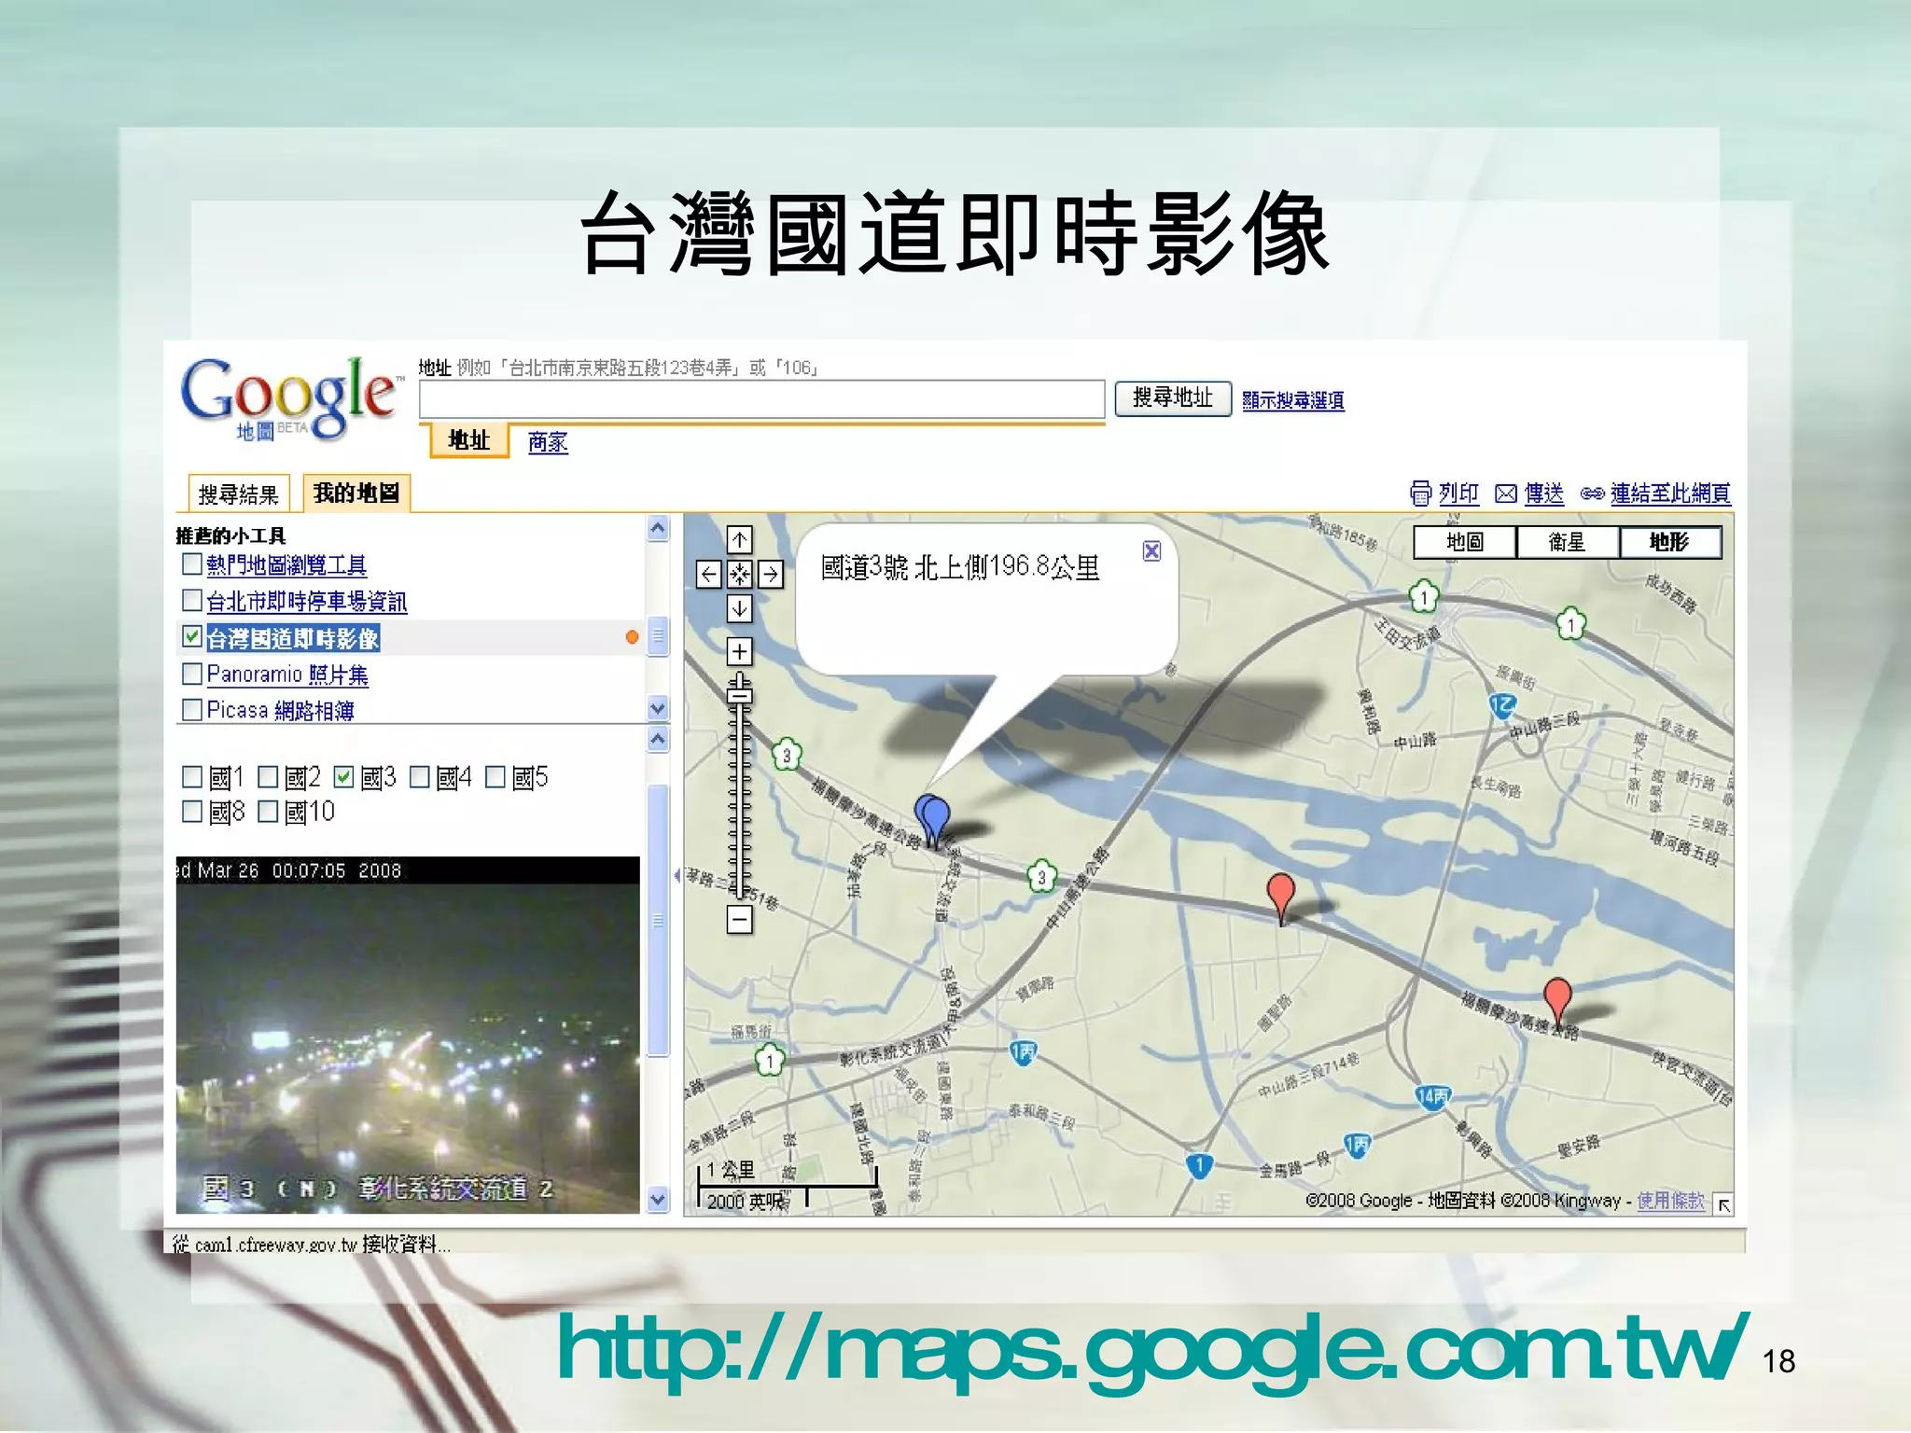The width and height of the screenshot is (1911, 1433).
Task: Switch map view to 地圖
Action: 1465,542
